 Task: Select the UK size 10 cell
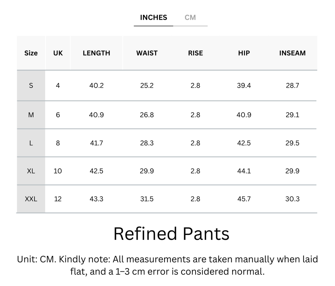tap(58, 171)
